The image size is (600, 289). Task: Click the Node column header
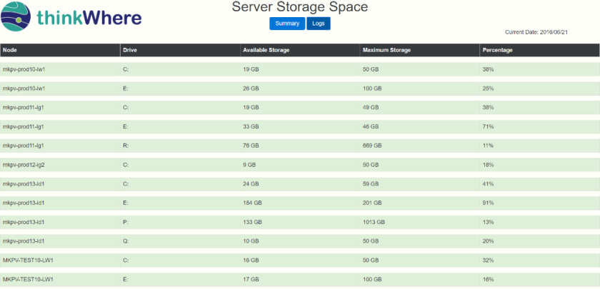coord(60,50)
